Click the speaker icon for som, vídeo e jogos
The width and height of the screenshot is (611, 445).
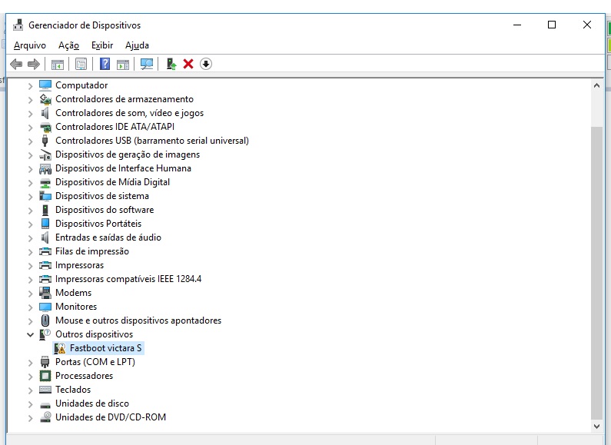pyautogui.click(x=45, y=113)
